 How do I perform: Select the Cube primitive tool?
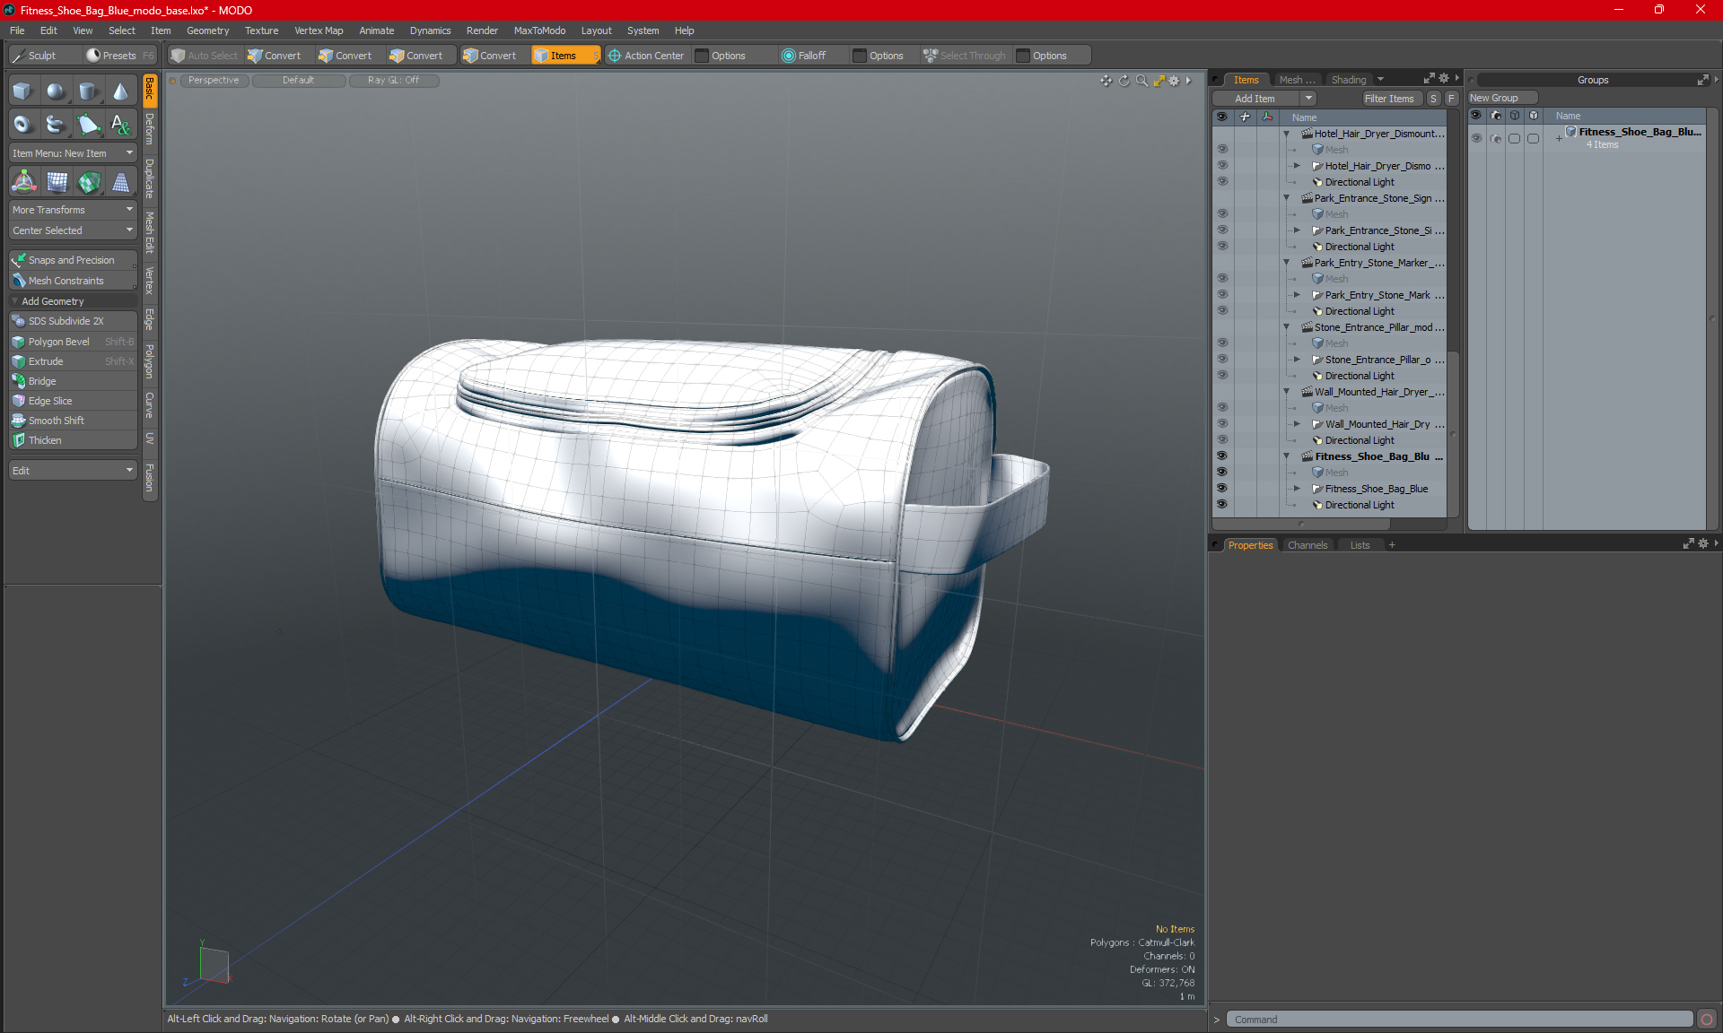[22, 91]
